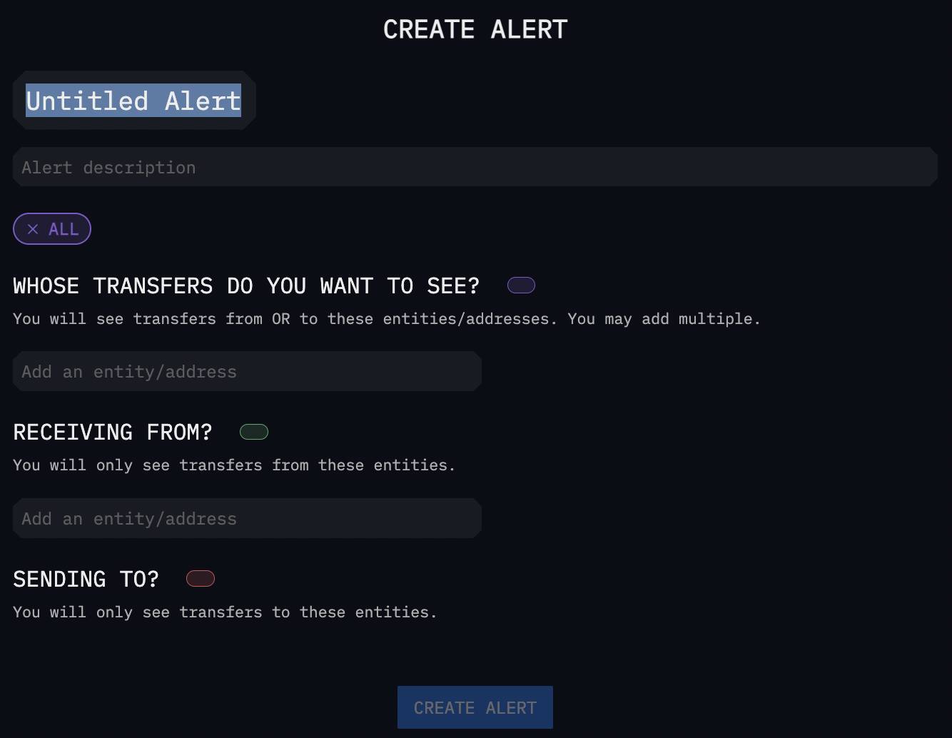Click the green pill beside Receiving From
Image resolution: width=952 pixels, height=738 pixels.
254,432
